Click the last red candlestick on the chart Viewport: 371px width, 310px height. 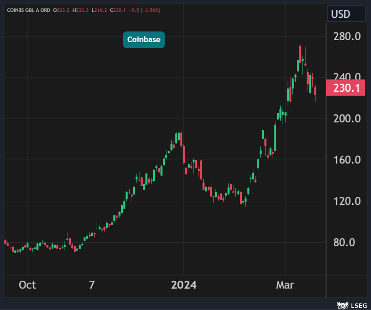pyautogui.click(x=316, y=91)
